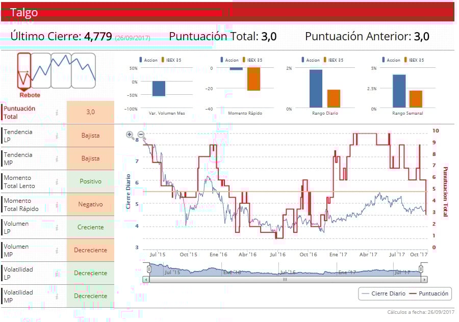This screenshot has width=459, height=322.
Task: Open info icon for Momento Total Rápido
Action: click(x=57, y=205)
